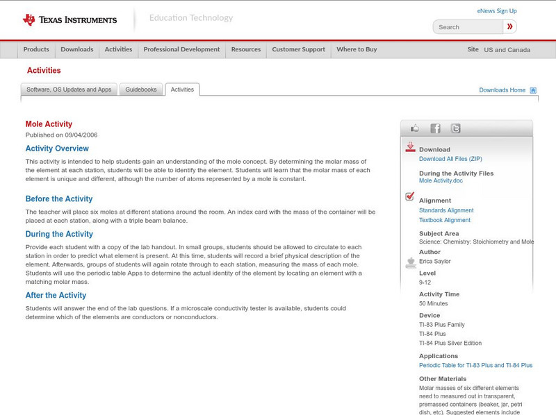Switch to the Guidebooks tab
The image size is (556, 415).
pyautogui.click(x=141, y=90)
